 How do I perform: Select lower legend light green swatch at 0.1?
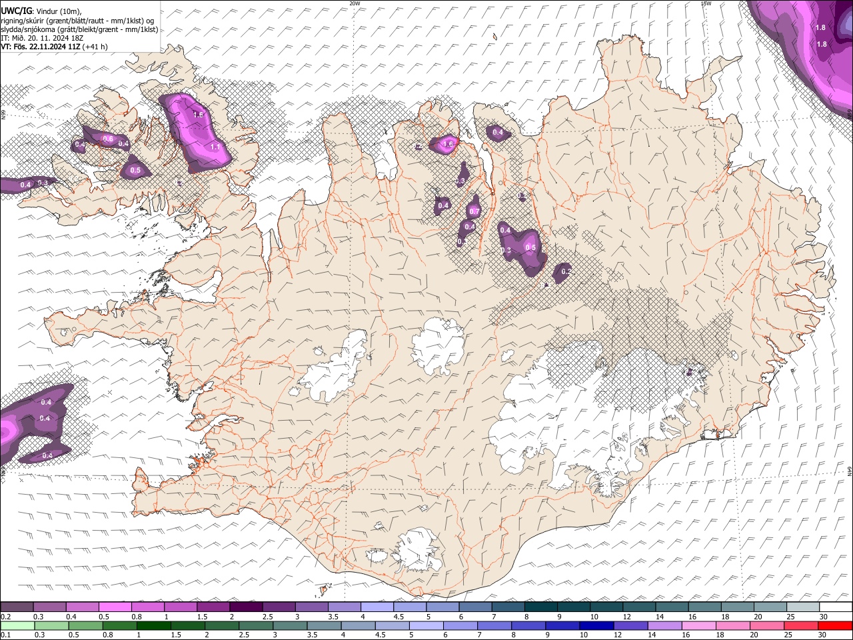click(x=17, y=625)
